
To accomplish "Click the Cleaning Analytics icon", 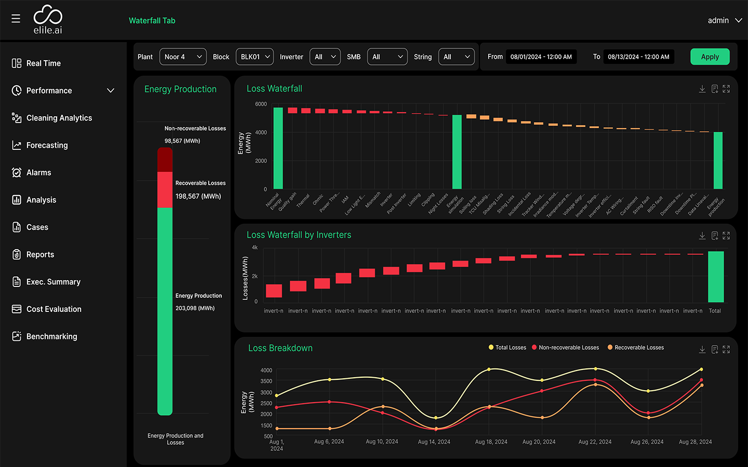I will [x=17, y=118].
